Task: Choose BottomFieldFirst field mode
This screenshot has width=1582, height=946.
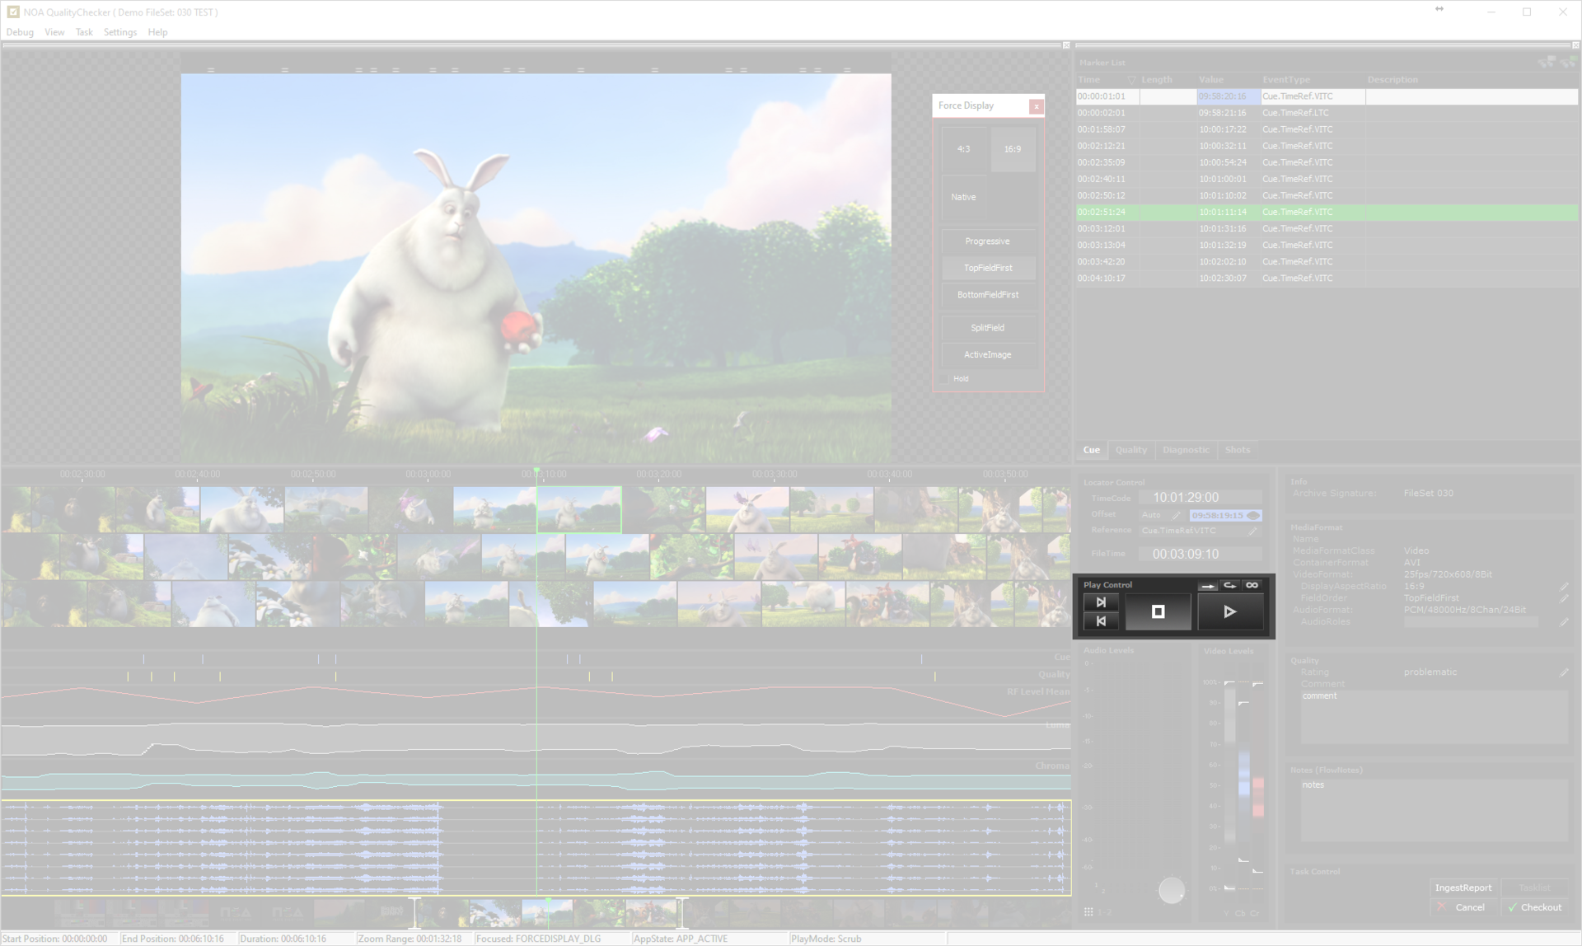Action: [988, 294]
